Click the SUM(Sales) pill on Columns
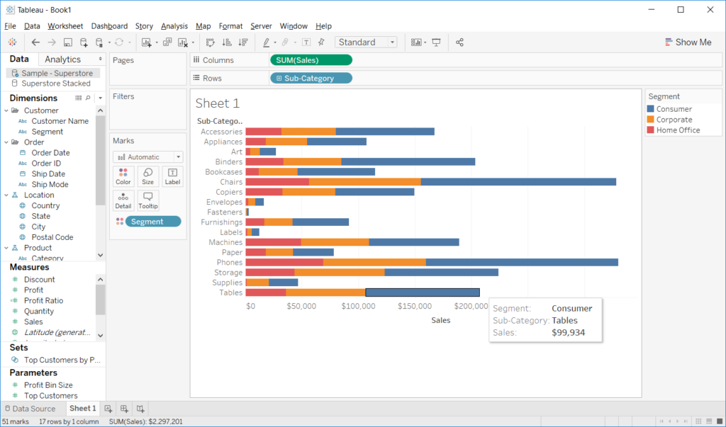 [312, 59]
